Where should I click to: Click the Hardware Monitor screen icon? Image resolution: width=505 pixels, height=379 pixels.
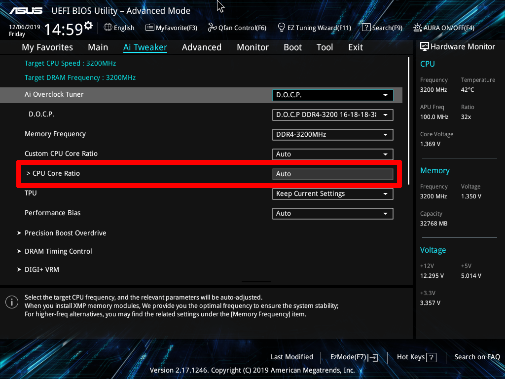[425, 46]
